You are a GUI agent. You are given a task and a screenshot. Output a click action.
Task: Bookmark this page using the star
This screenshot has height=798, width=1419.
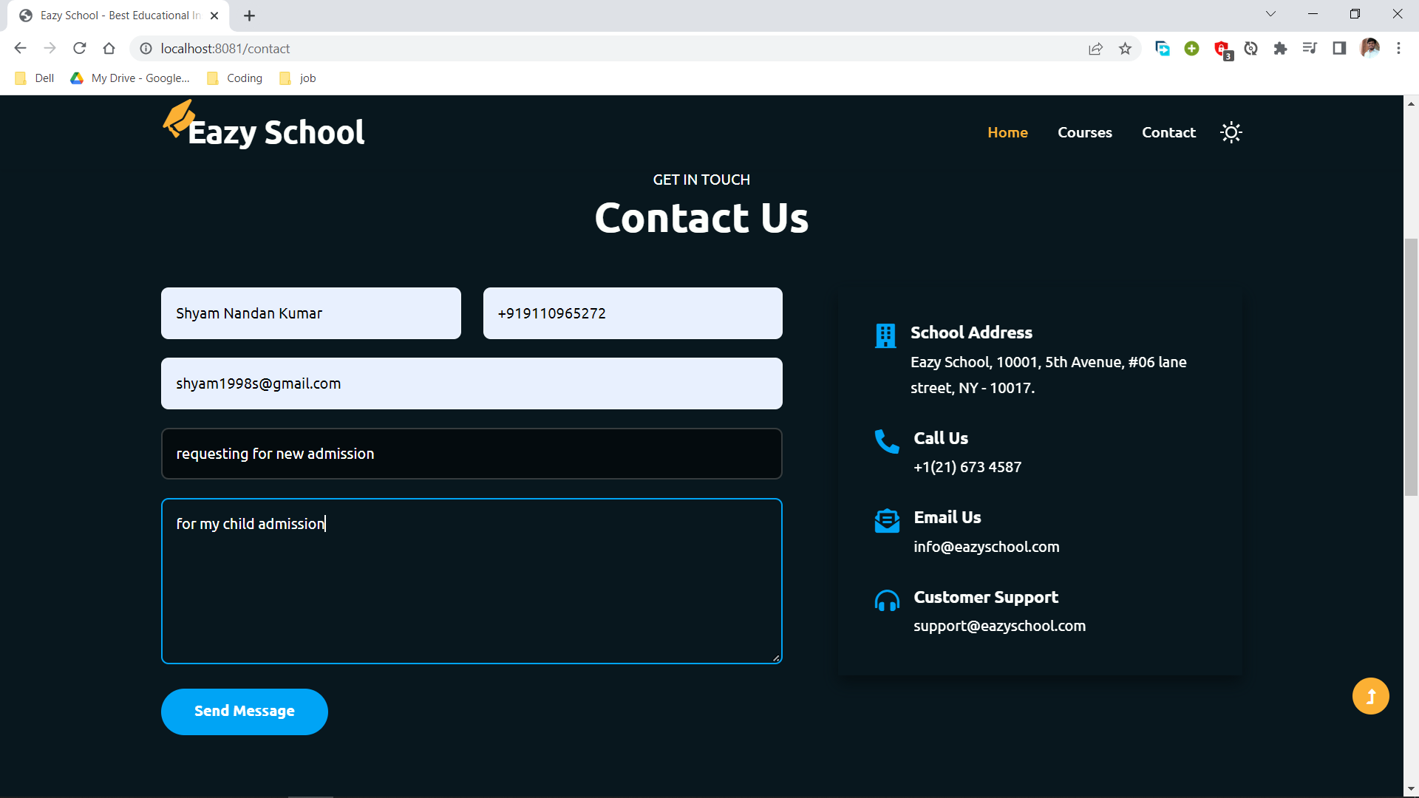coord(1126,48)
